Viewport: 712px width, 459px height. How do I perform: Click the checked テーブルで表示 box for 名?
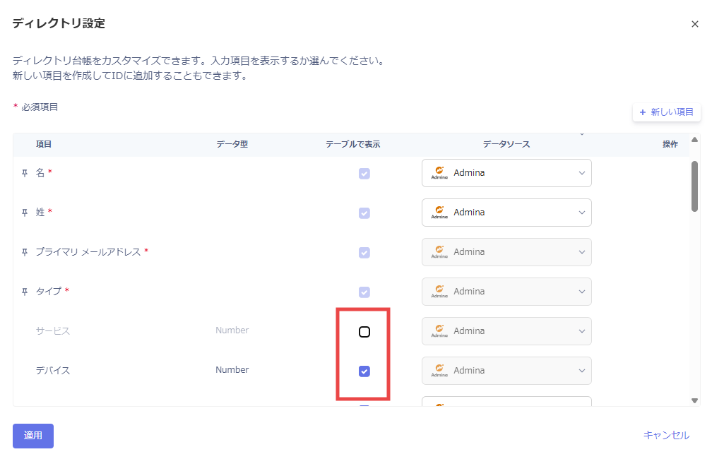point(364,174)
